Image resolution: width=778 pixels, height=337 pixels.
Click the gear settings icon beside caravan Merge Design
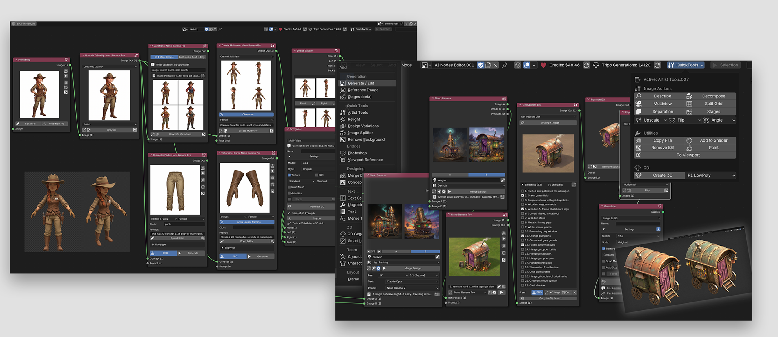point(378,268)
